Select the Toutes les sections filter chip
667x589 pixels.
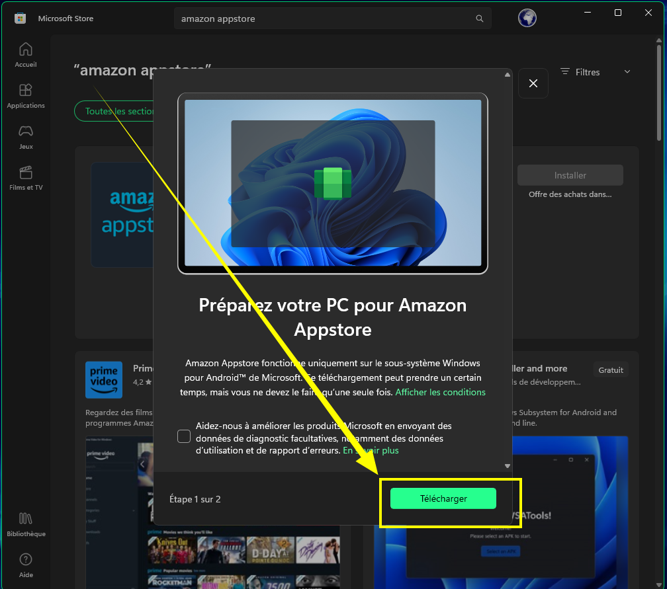(114, 111)
